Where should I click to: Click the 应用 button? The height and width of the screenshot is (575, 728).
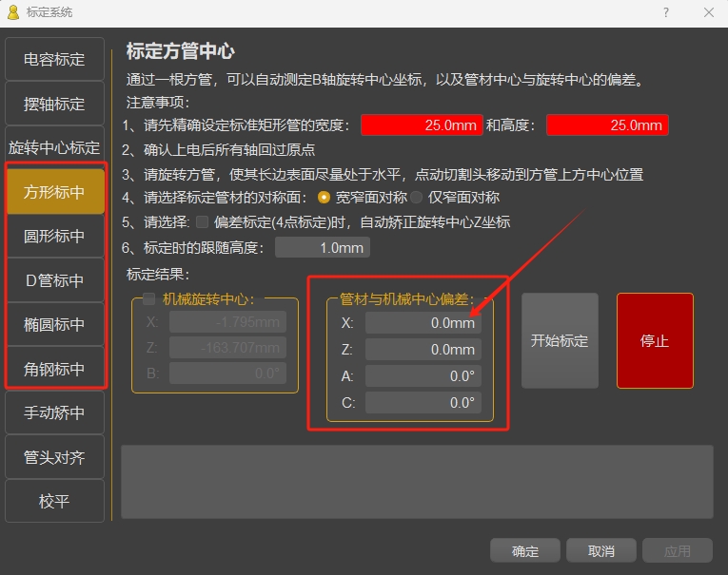[x=678, y=551]
